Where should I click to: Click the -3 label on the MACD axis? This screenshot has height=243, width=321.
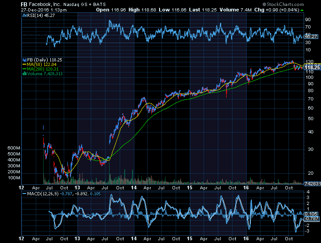pyautogui.click(x=307, y=231)
